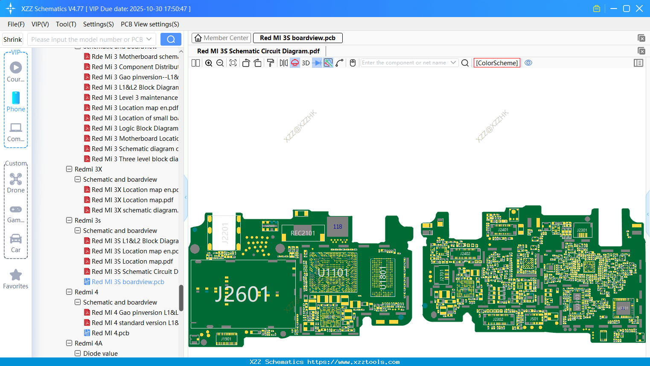Select the Phone category icon
The height and width of the screenshot is (366, 650).
(16, 102)
